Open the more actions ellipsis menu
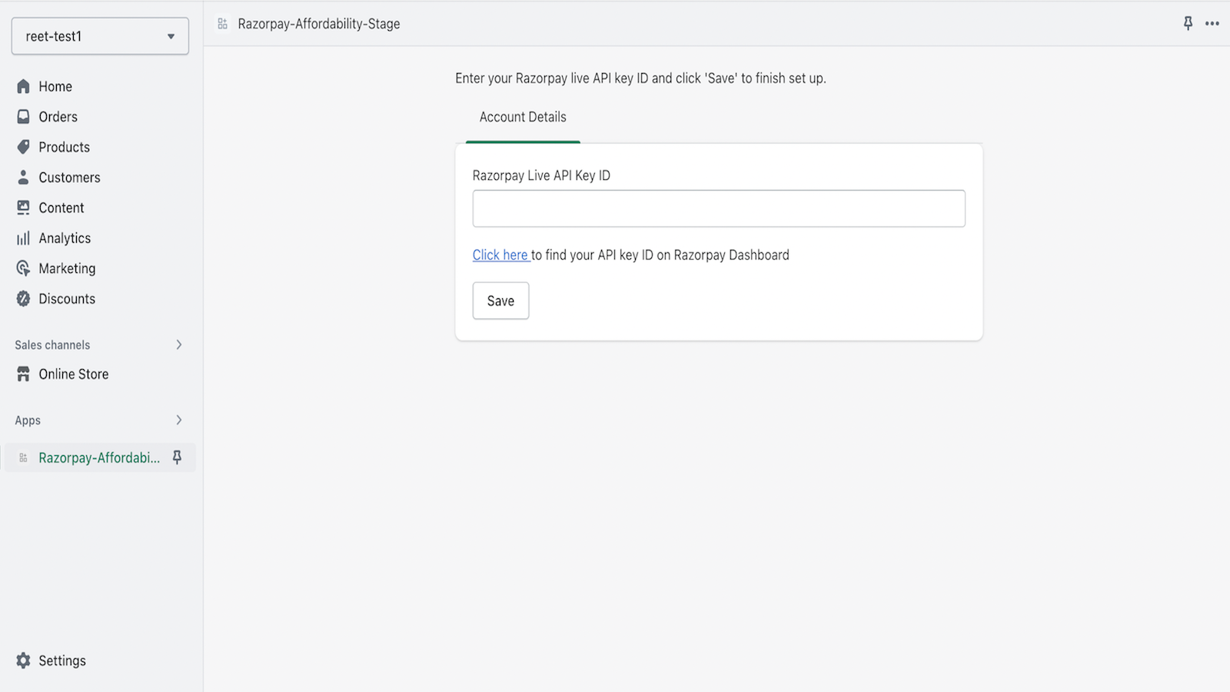 pos(1212,24)
